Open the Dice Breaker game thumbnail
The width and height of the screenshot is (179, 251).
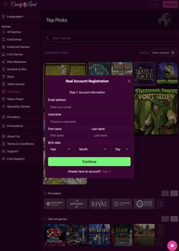(x=54, y=235)
